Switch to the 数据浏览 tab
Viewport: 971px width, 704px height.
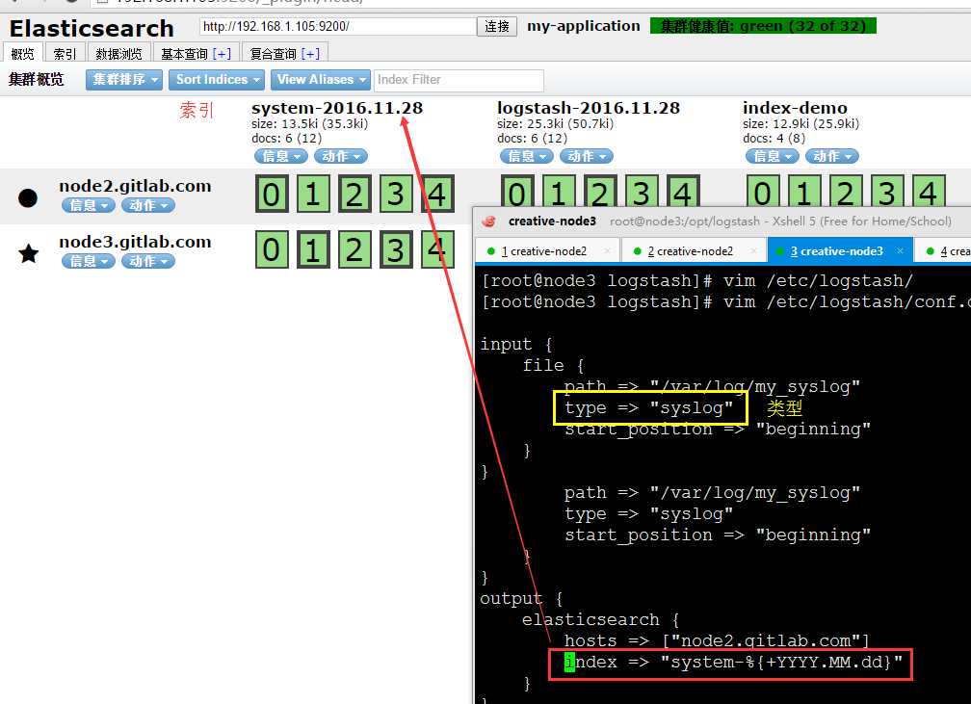(118, 54)
